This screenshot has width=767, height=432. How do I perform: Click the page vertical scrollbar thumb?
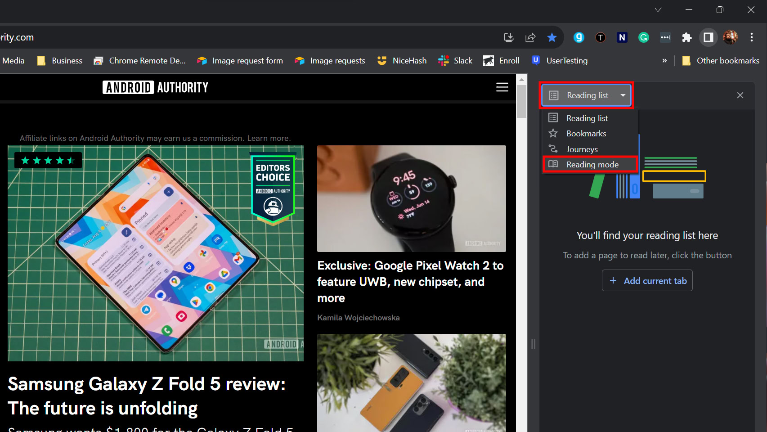pyautogui.click(x=521, y=101)
